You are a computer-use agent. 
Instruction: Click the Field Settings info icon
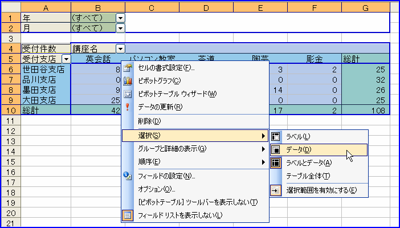tap(127, 176)
